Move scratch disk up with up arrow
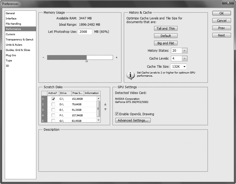 pyautogui.click(x=105, y=104)
